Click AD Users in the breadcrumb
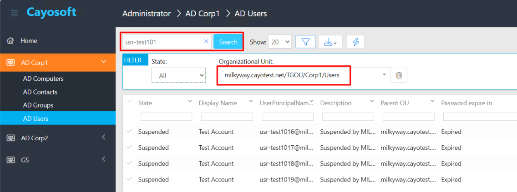 coord(251,14)
